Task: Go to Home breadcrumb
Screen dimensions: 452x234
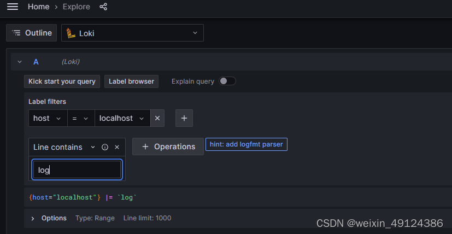Action: pyautogui.click(x=38, y=7)
